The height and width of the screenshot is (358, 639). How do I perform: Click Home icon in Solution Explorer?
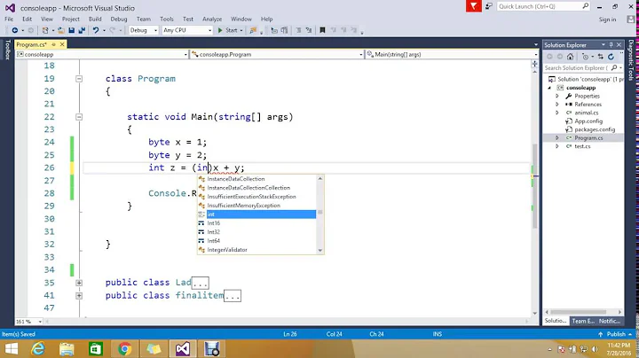pos(572,56)
